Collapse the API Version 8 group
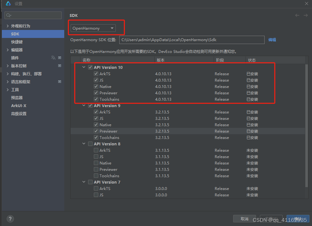The image size is (312, 226). (84, 144)
